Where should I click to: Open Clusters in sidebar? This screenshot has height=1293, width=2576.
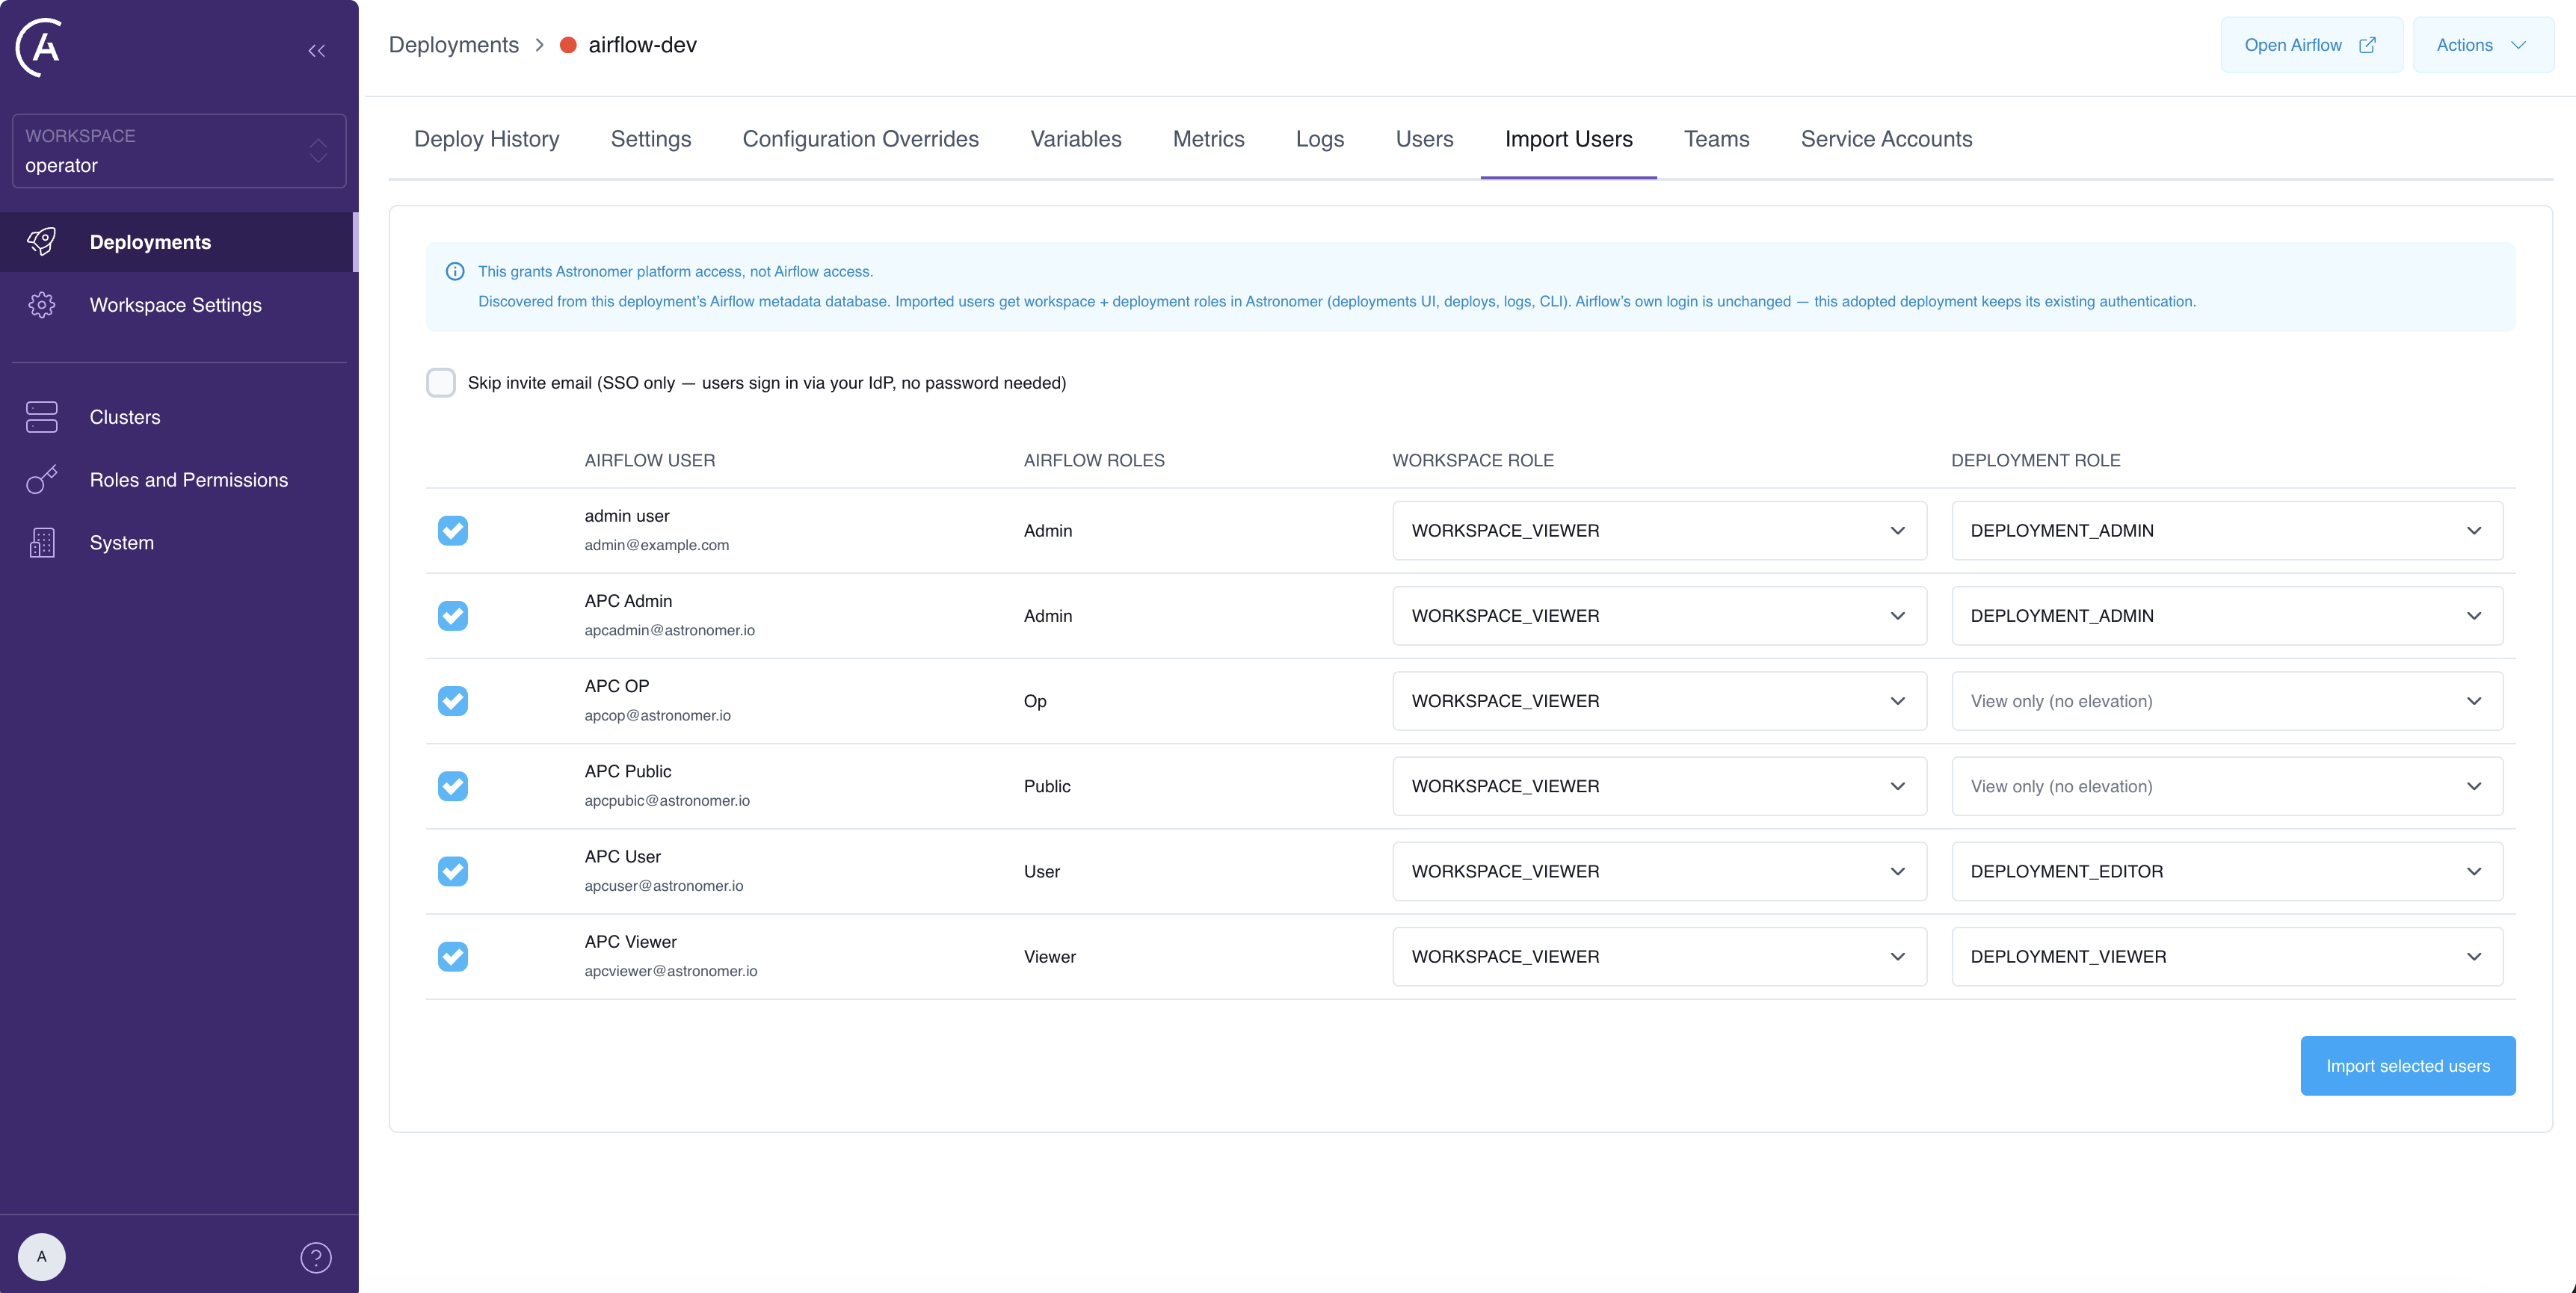pos(179,417)
